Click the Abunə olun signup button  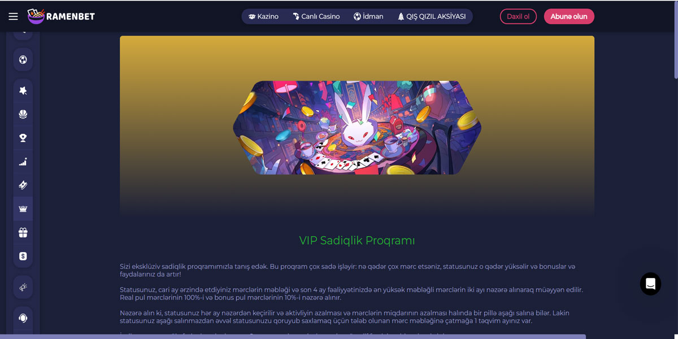click(569, 16)
